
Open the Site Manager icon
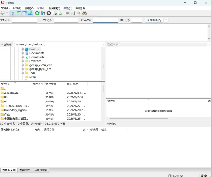click(x=3, y=13)
